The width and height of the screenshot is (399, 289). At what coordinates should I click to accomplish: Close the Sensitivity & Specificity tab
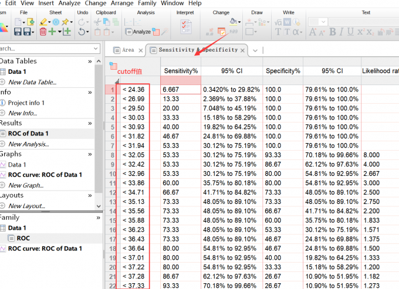coord(242,50)
